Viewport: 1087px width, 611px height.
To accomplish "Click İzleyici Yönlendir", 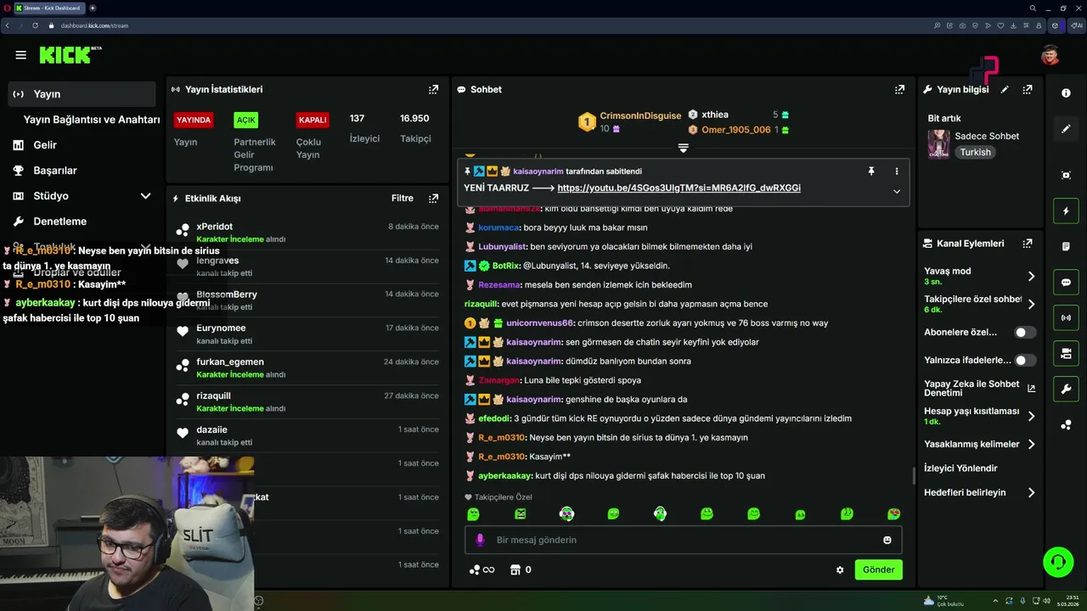I will point(960,468).
